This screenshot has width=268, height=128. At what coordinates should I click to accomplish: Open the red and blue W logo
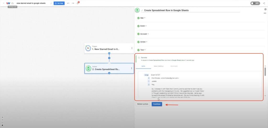[x=8, y=3]
